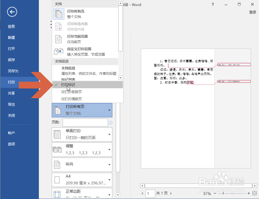Select the 调整 collation icon
This screenshot has height=199, width=259.
click(57, 149)
